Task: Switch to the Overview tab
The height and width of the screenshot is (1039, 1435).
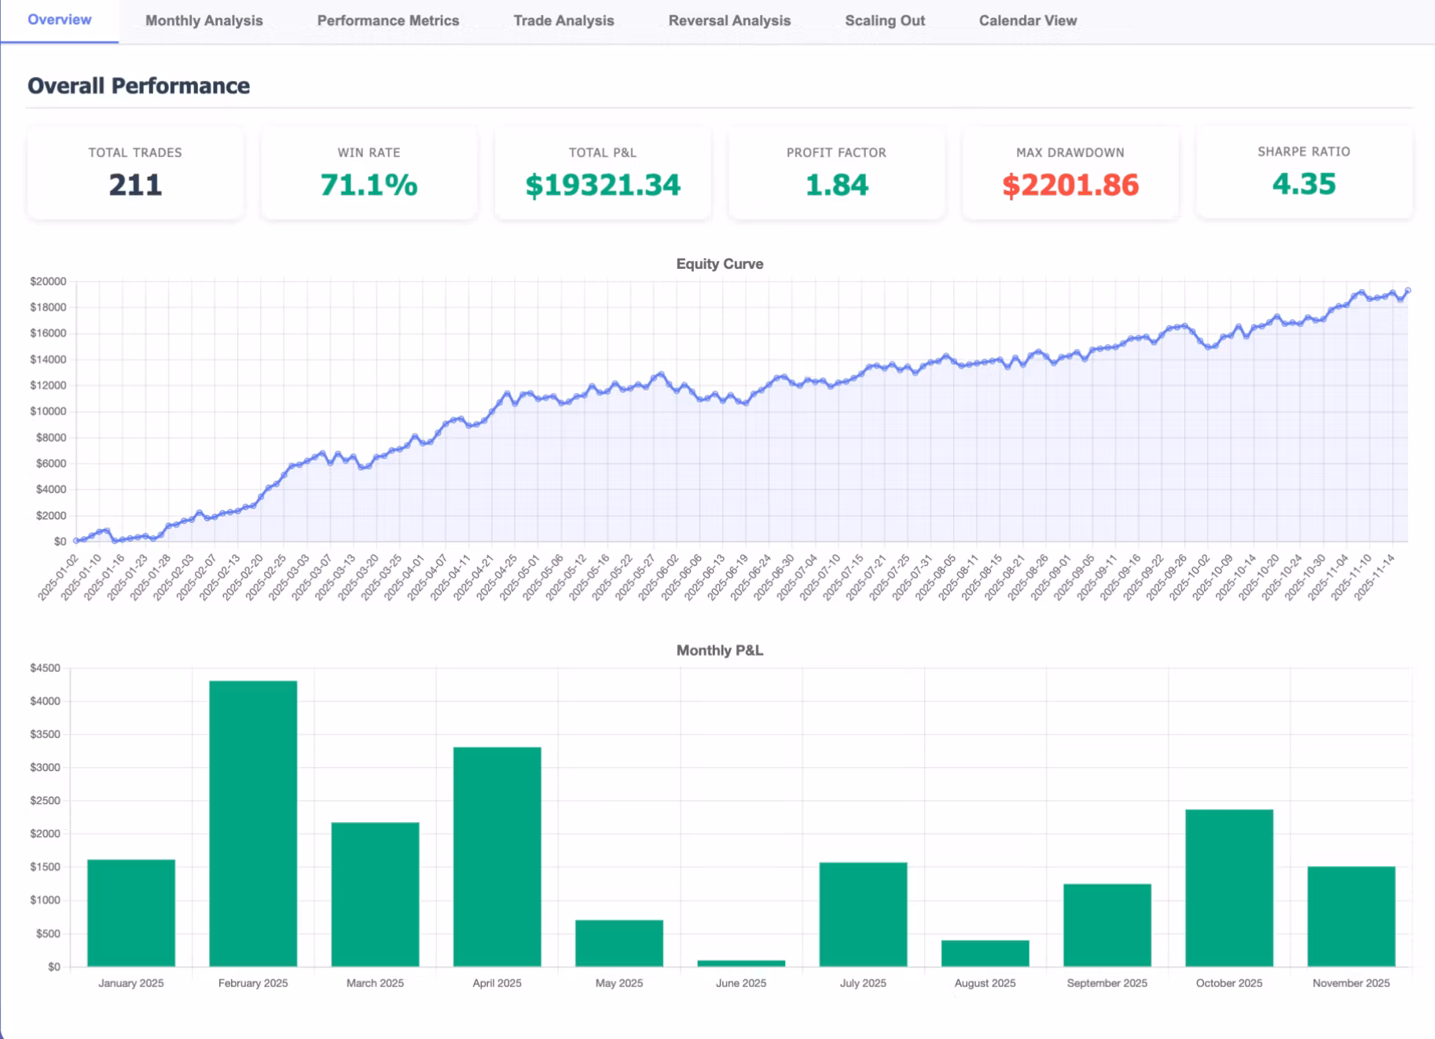Action: point(59,20)
